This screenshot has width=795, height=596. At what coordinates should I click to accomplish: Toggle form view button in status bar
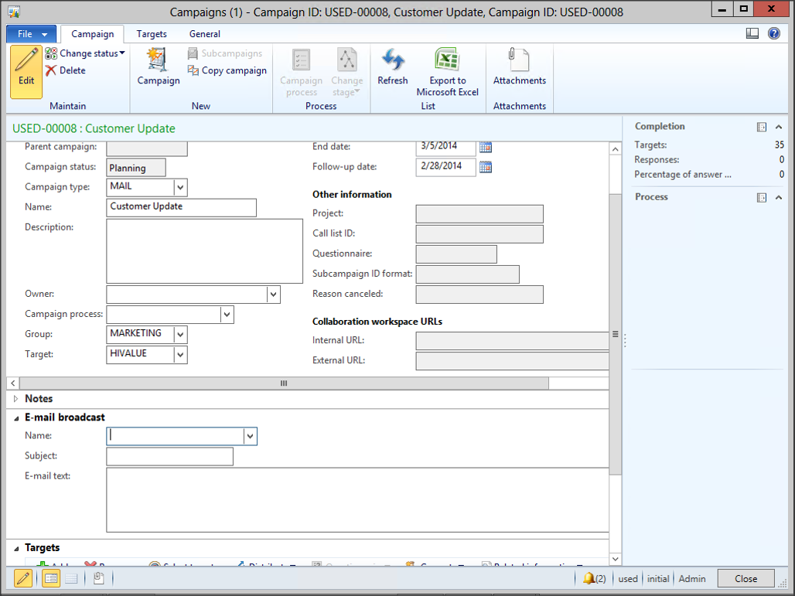tap(51, 578)
